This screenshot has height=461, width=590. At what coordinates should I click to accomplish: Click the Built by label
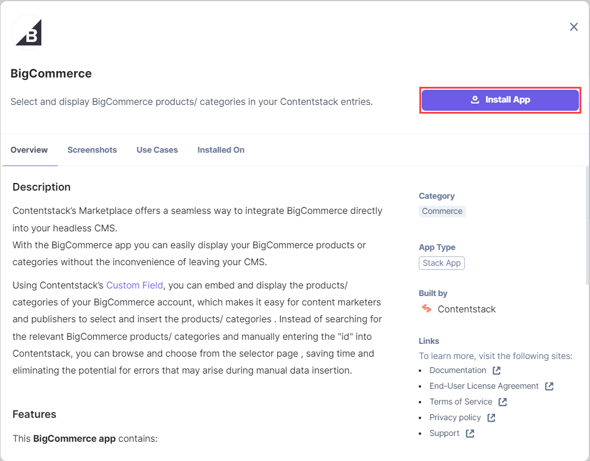tap(433, 293)
